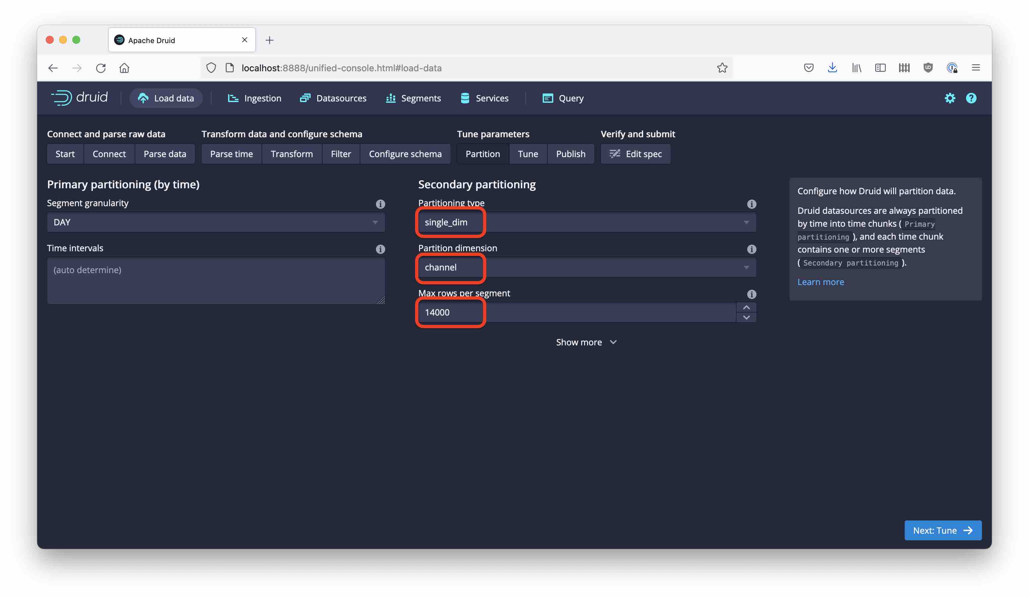Click the Time intervals text area
Screen dimensions: 1029x598
216,280
